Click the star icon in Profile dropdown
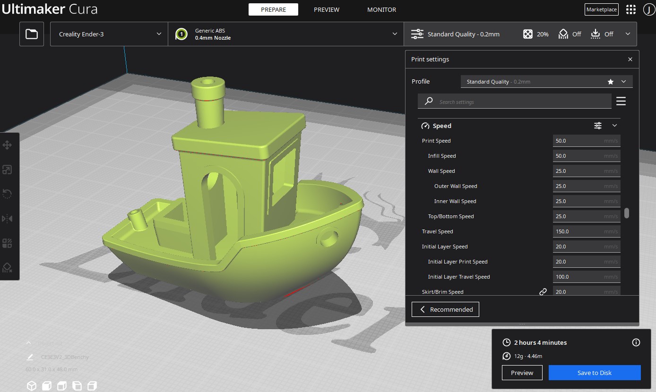Screen dimensions: 656x392 tap(611, 82)
